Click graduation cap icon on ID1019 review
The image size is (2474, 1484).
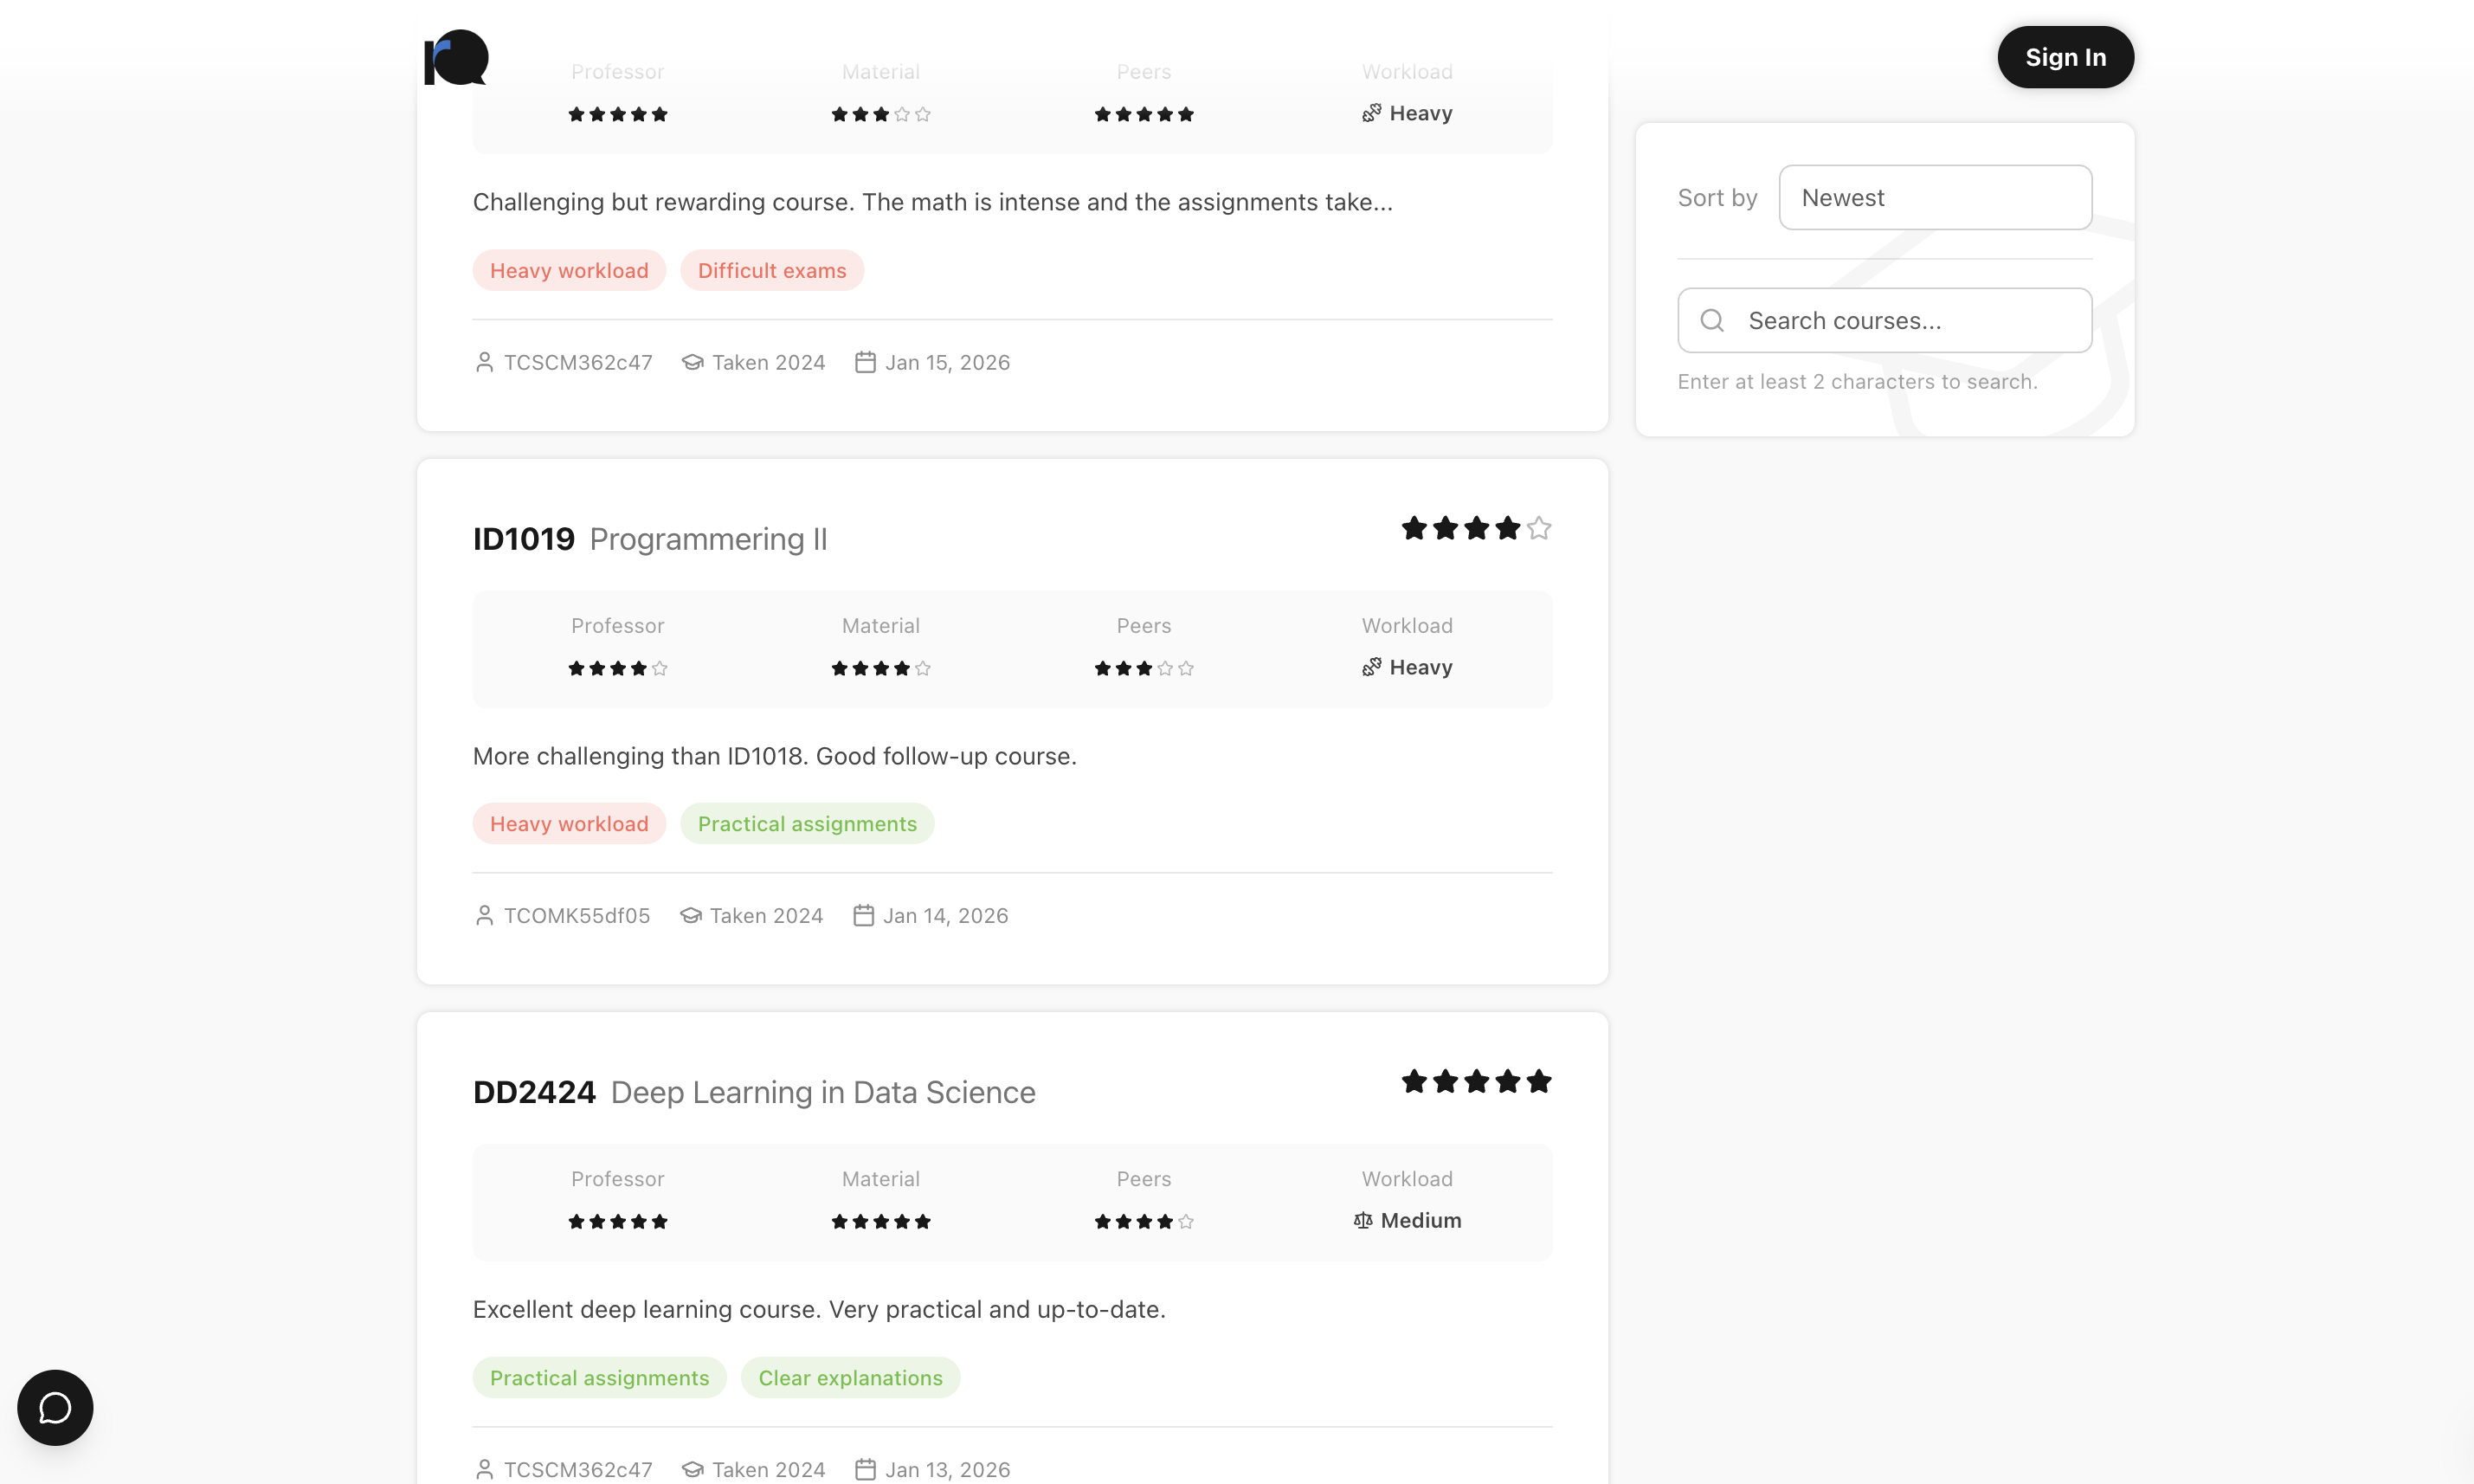(x=691, y=915)
